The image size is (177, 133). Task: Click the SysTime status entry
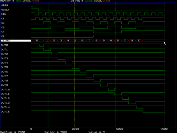12,132
